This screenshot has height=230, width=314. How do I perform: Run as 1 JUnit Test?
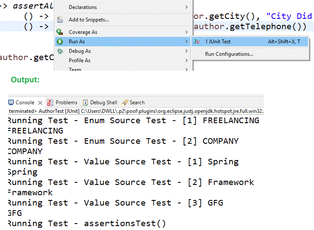249,42
